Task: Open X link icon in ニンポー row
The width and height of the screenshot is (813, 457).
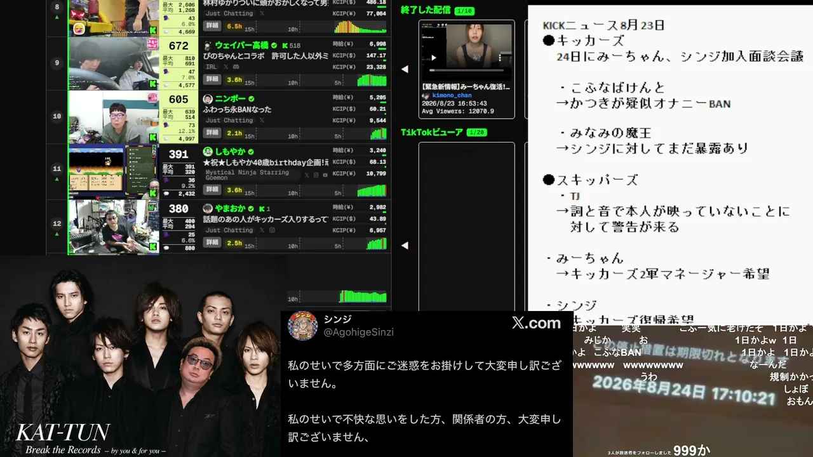Action: (262, 120)
